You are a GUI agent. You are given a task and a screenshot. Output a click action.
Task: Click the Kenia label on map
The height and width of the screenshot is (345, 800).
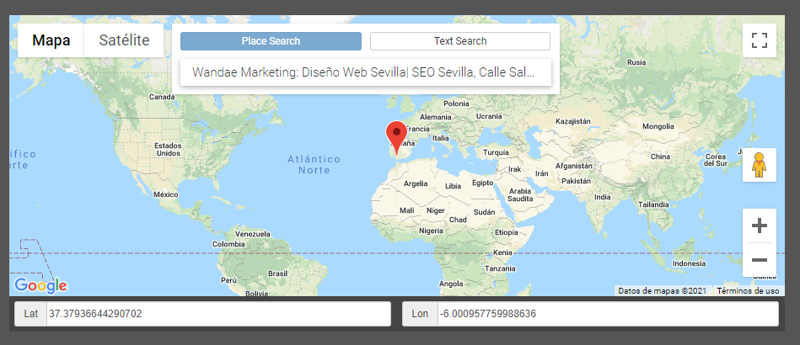(502, 252)
